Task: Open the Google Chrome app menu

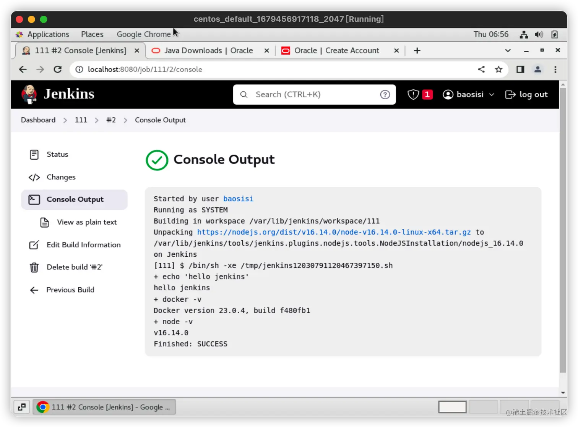Action: point(144,34)
